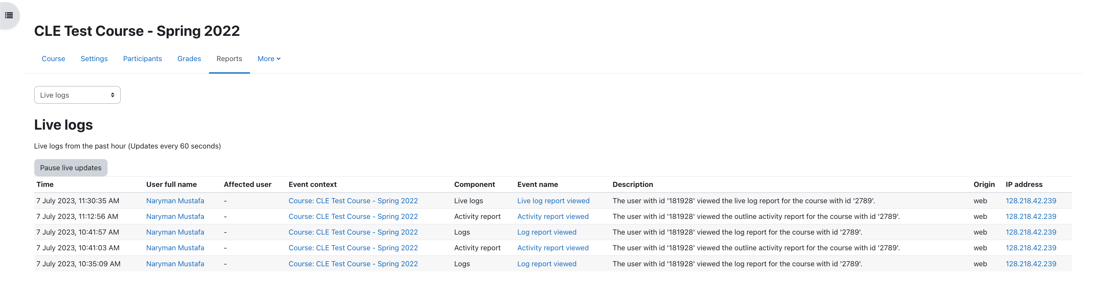Click the Live logs page heading

[64, 125]
